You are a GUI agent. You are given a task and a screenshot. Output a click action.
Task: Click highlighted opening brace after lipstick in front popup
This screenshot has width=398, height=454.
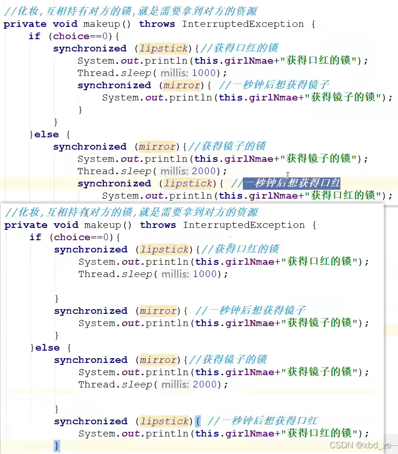(198, 421)
